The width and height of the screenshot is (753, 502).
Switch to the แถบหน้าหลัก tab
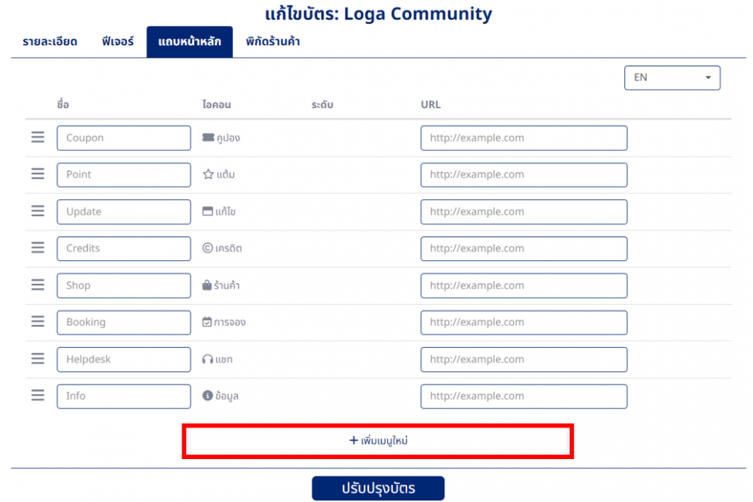pos(189,42)
